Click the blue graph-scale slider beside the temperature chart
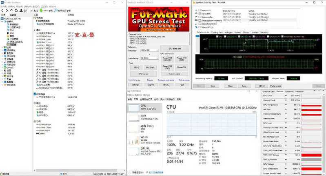This screenshot has width=326, height=176. pos(197,36)
